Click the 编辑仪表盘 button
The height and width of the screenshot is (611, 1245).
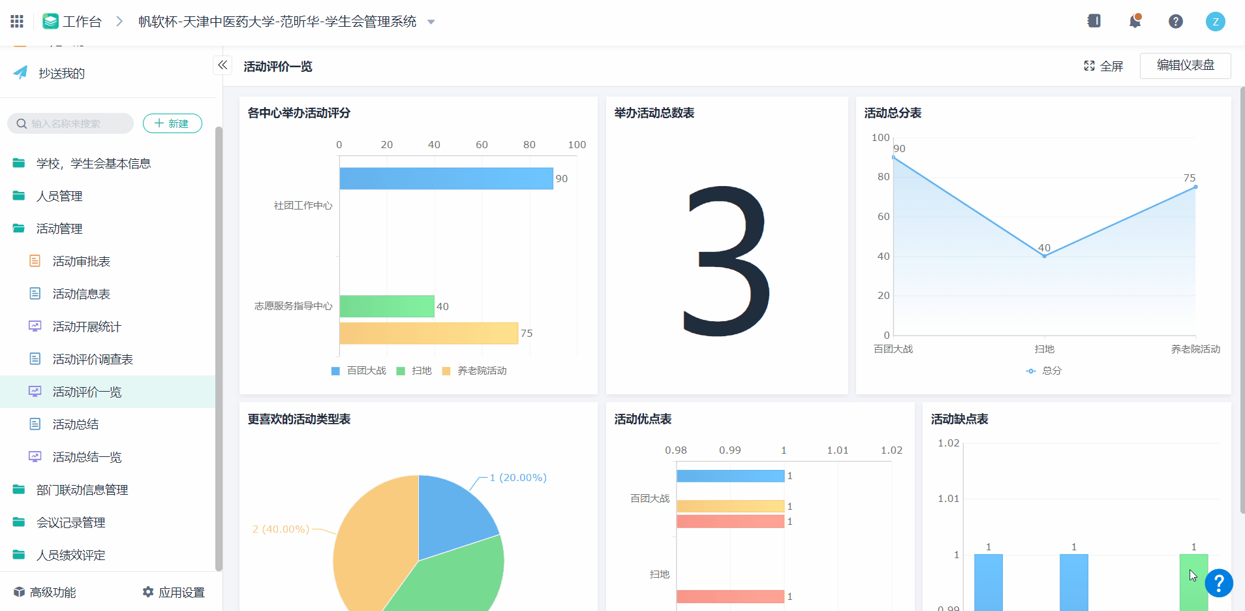point(1185,65)
